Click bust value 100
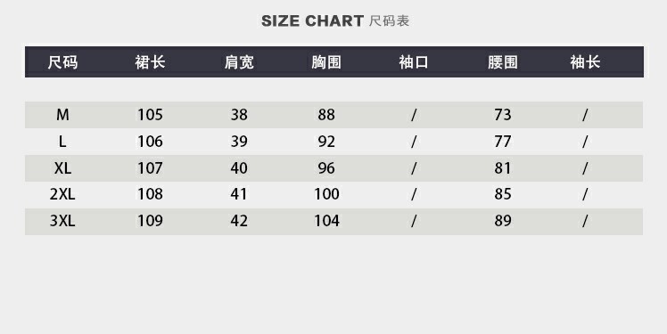The width and height of the screenshot is (667, 334). click(326, 194)
